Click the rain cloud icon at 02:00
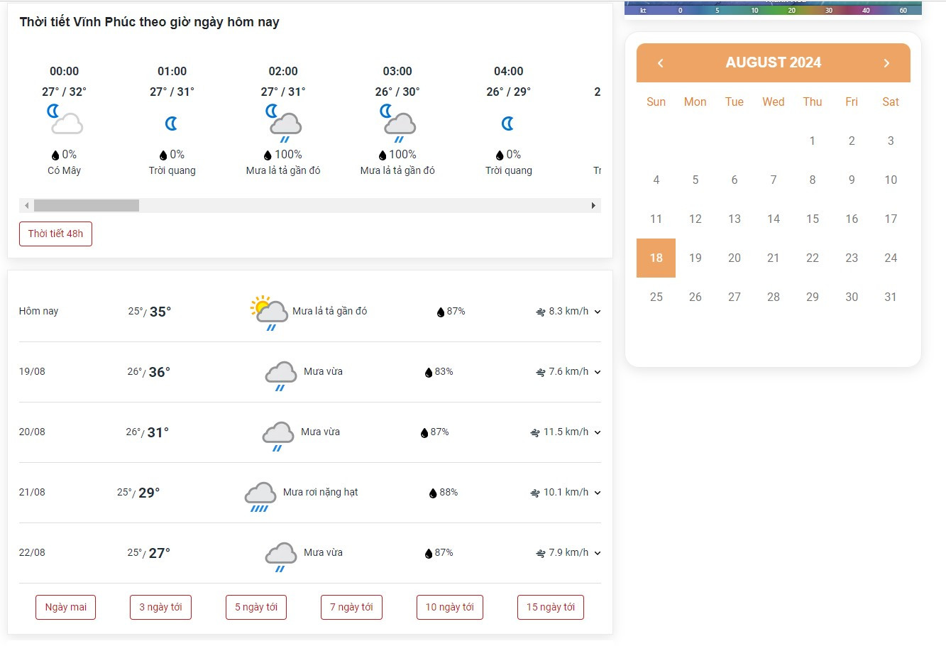This screenshot has height=646, width=946. click(283, 124)
